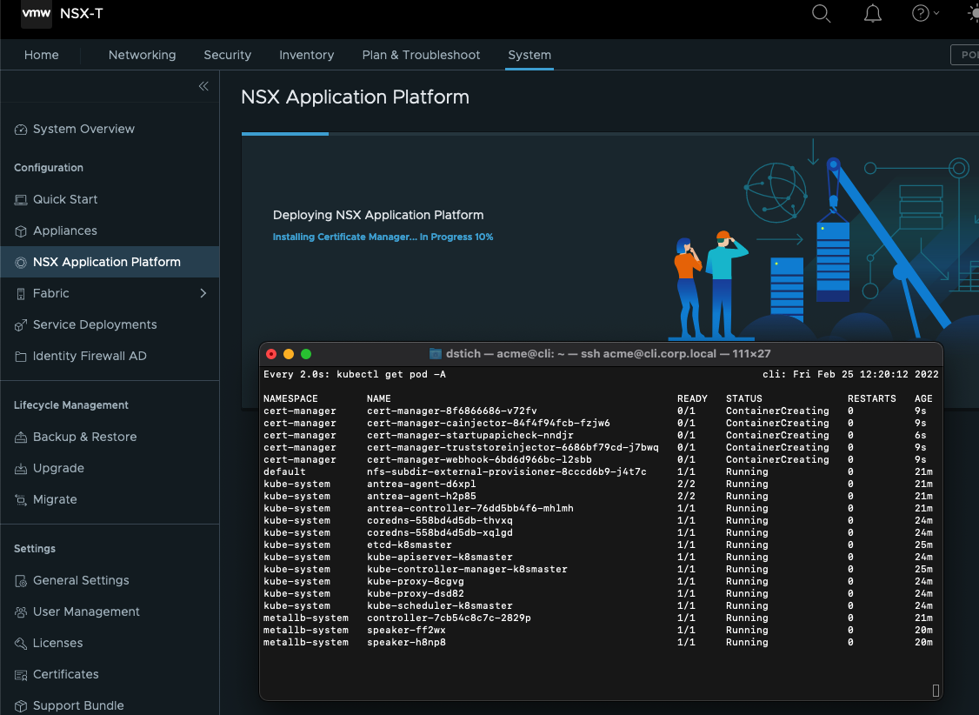Click the General Settings icon
Viewport: 979px width, 715px height.
coord(21,581)
